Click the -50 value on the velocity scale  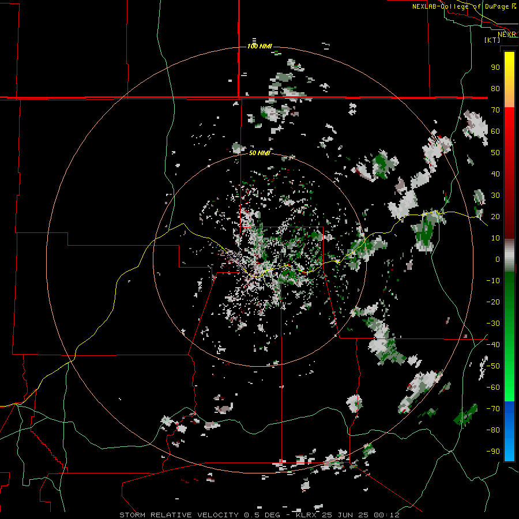[493, 366]
